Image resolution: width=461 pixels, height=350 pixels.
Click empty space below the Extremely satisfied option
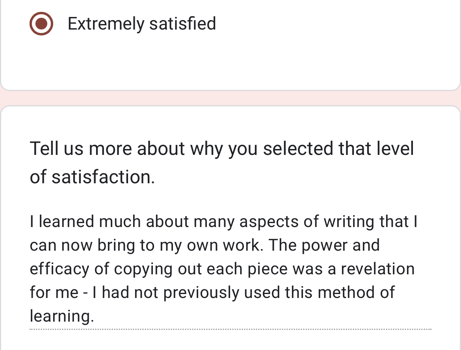point(230,63)
